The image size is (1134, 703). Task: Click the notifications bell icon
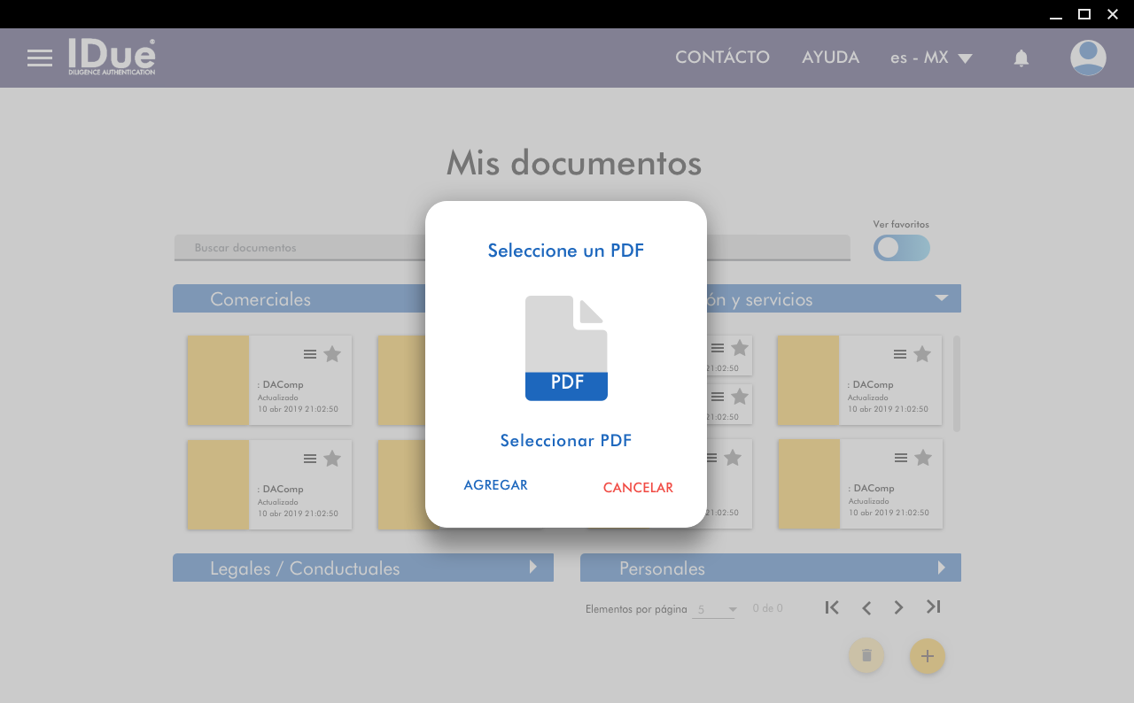point(1021,58)
